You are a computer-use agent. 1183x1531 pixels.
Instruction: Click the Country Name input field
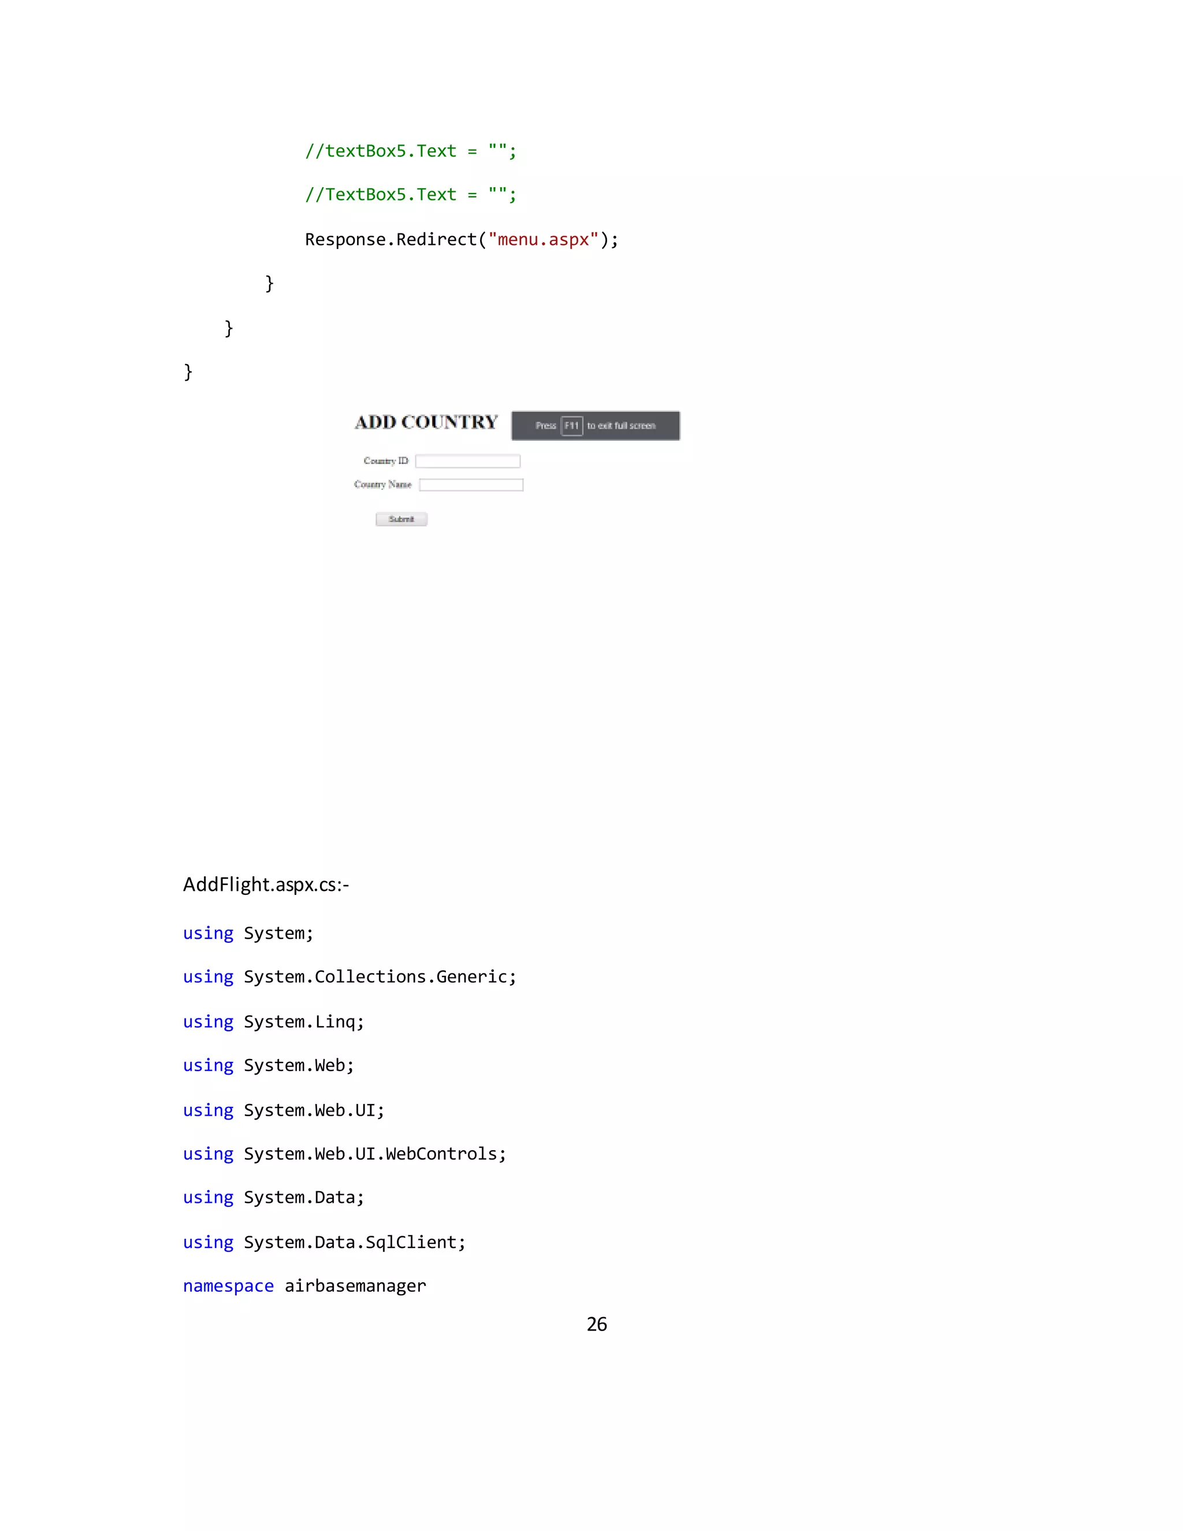pos(471,484)
